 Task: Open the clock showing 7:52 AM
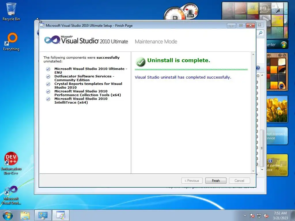click(280, 215)
